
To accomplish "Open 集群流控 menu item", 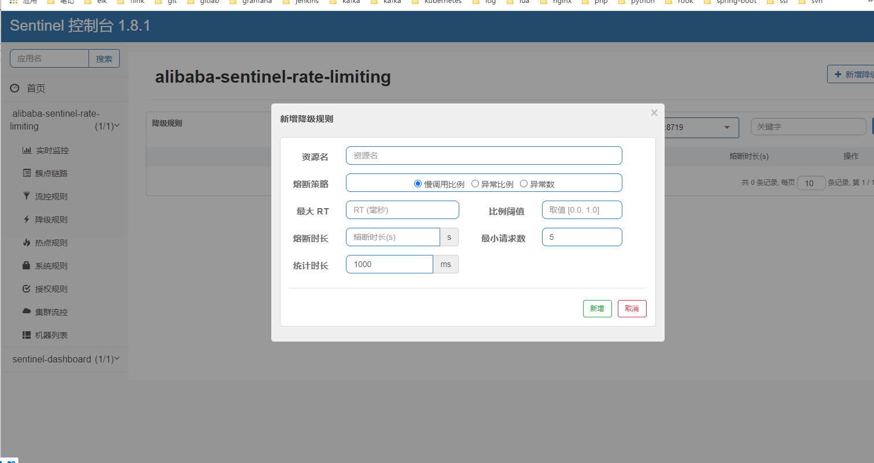I will (52, 312).
